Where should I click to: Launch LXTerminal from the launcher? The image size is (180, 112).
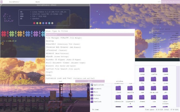pyautogui.click(x=90, y=50)
